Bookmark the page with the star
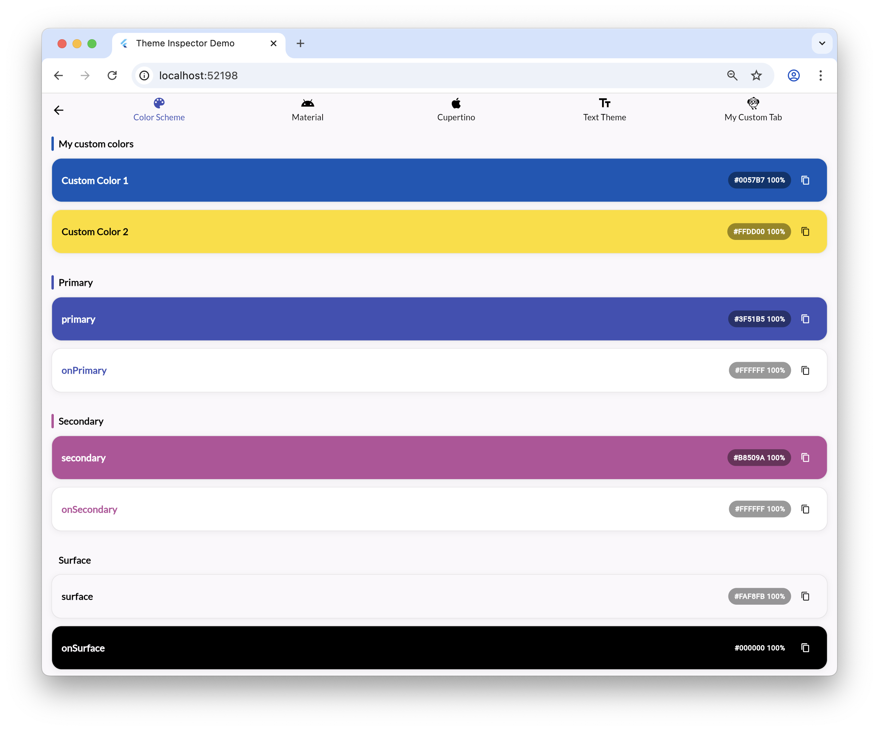Screen dimensions: 879x731 tap(756, 75)
